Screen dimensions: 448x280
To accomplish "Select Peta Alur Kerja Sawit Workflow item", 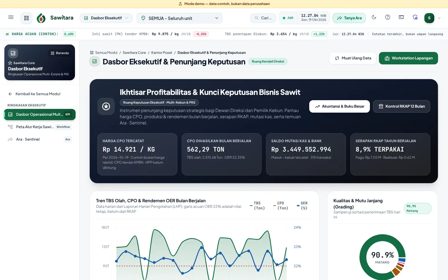I will pyautogui.click(x=40, y=127).
